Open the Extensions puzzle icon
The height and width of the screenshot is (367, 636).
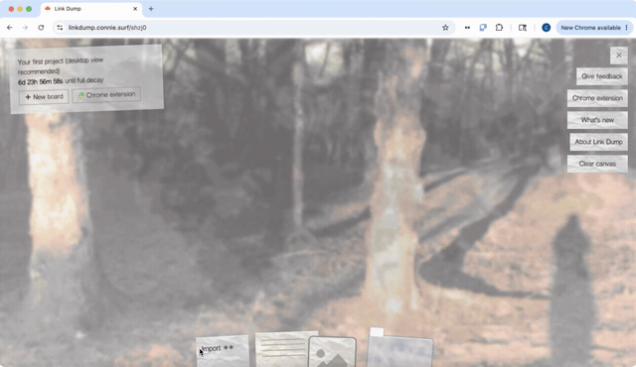[499, 28]
